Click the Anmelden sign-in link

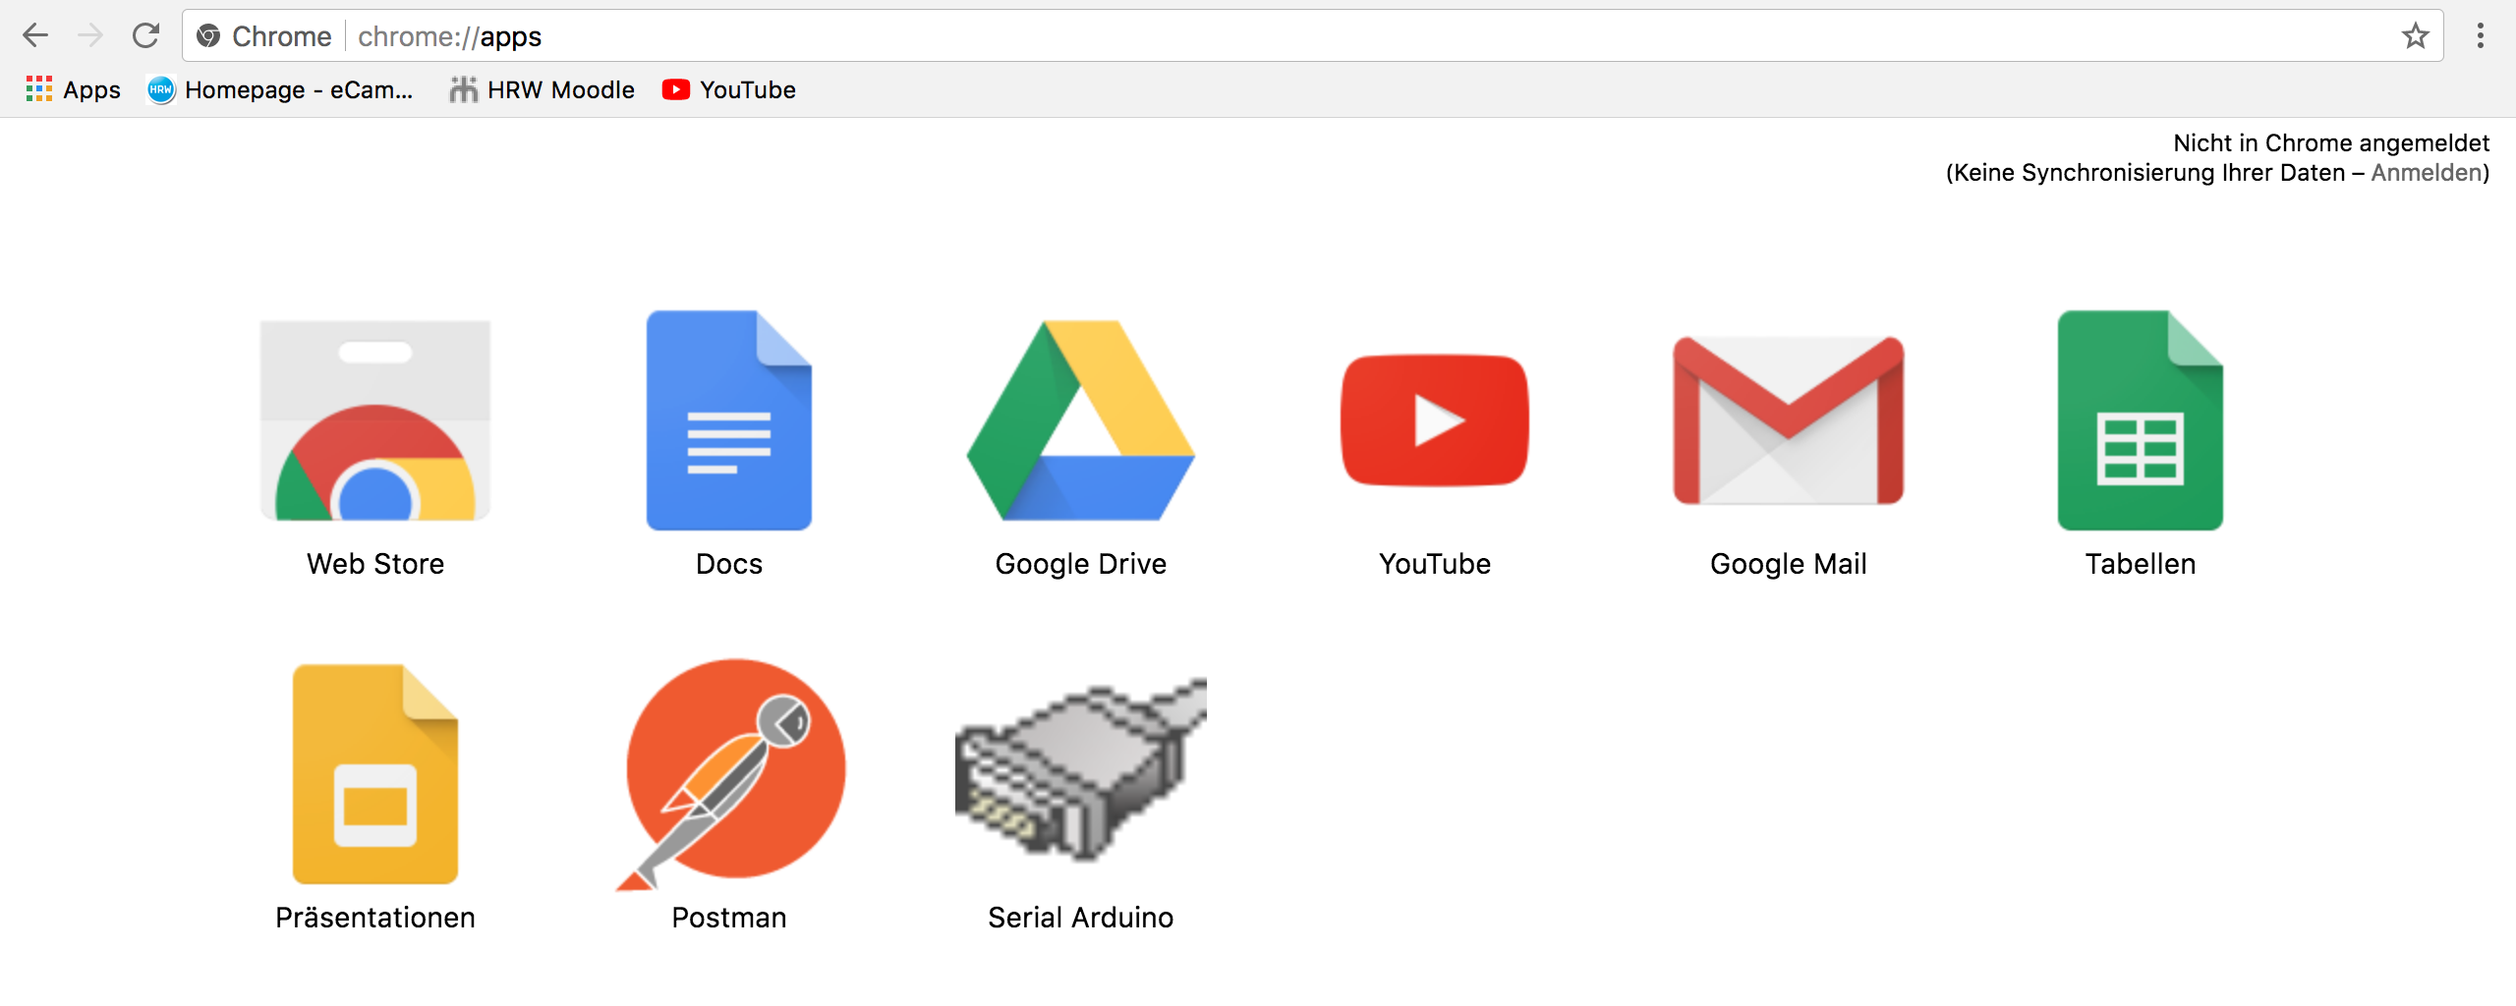[2427, 173]
